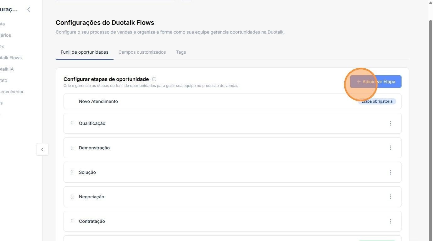Click the drag handle of the Solução stage
433x241 pixels.
pyautogui.click(x=72, y=172)
